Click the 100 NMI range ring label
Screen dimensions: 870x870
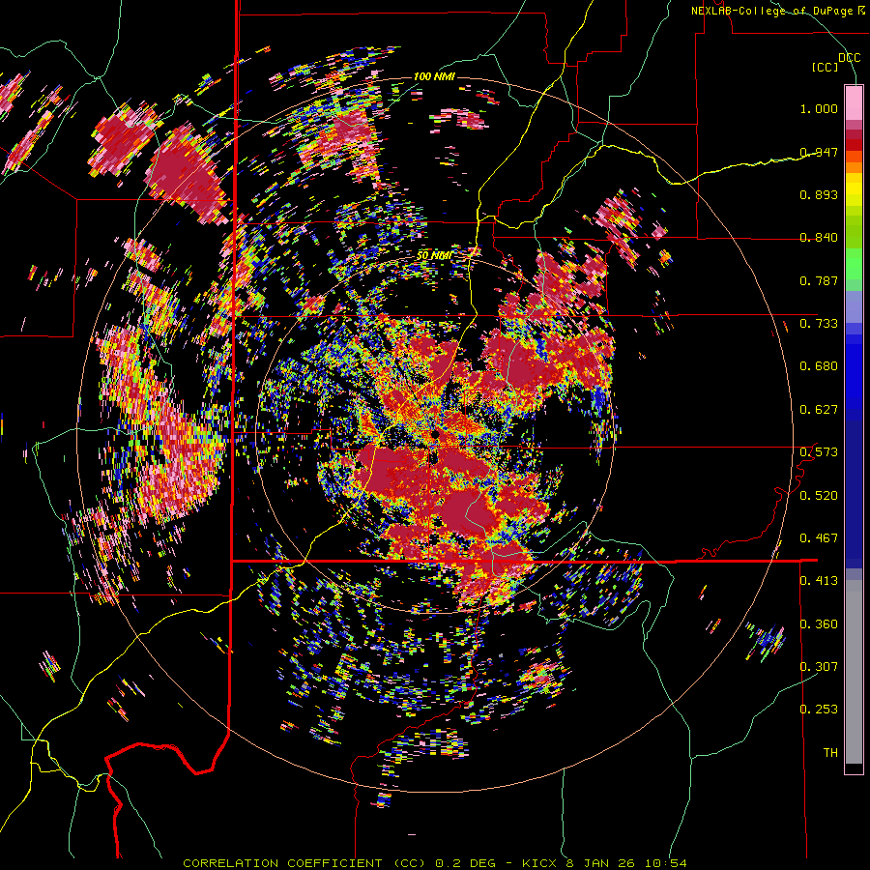click(434, 76)
